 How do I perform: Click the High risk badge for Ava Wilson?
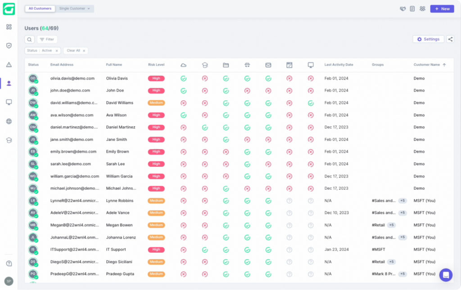click(x=156, y=115)
